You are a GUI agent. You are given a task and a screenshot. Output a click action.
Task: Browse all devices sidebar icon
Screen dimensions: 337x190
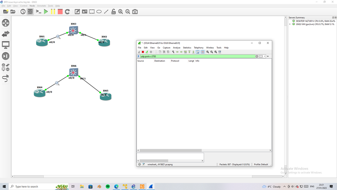coord(6,67)
